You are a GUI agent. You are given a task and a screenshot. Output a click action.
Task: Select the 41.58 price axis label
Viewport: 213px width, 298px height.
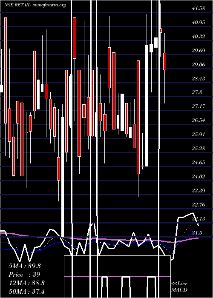click(199, 9)
